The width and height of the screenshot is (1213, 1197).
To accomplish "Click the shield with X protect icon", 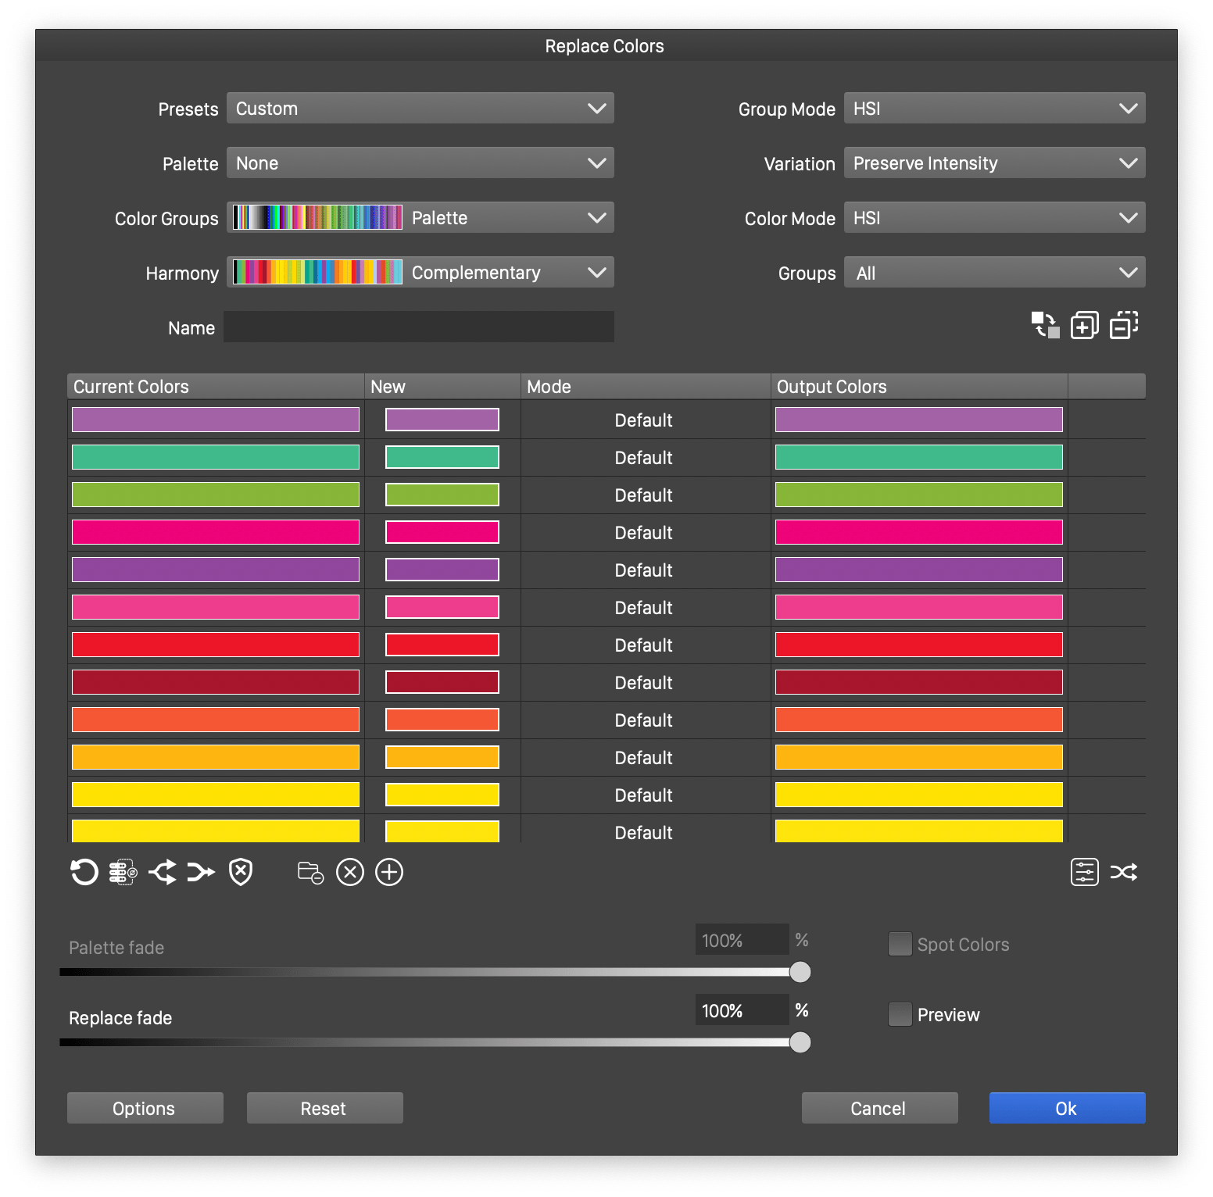I will pos(239,872).
